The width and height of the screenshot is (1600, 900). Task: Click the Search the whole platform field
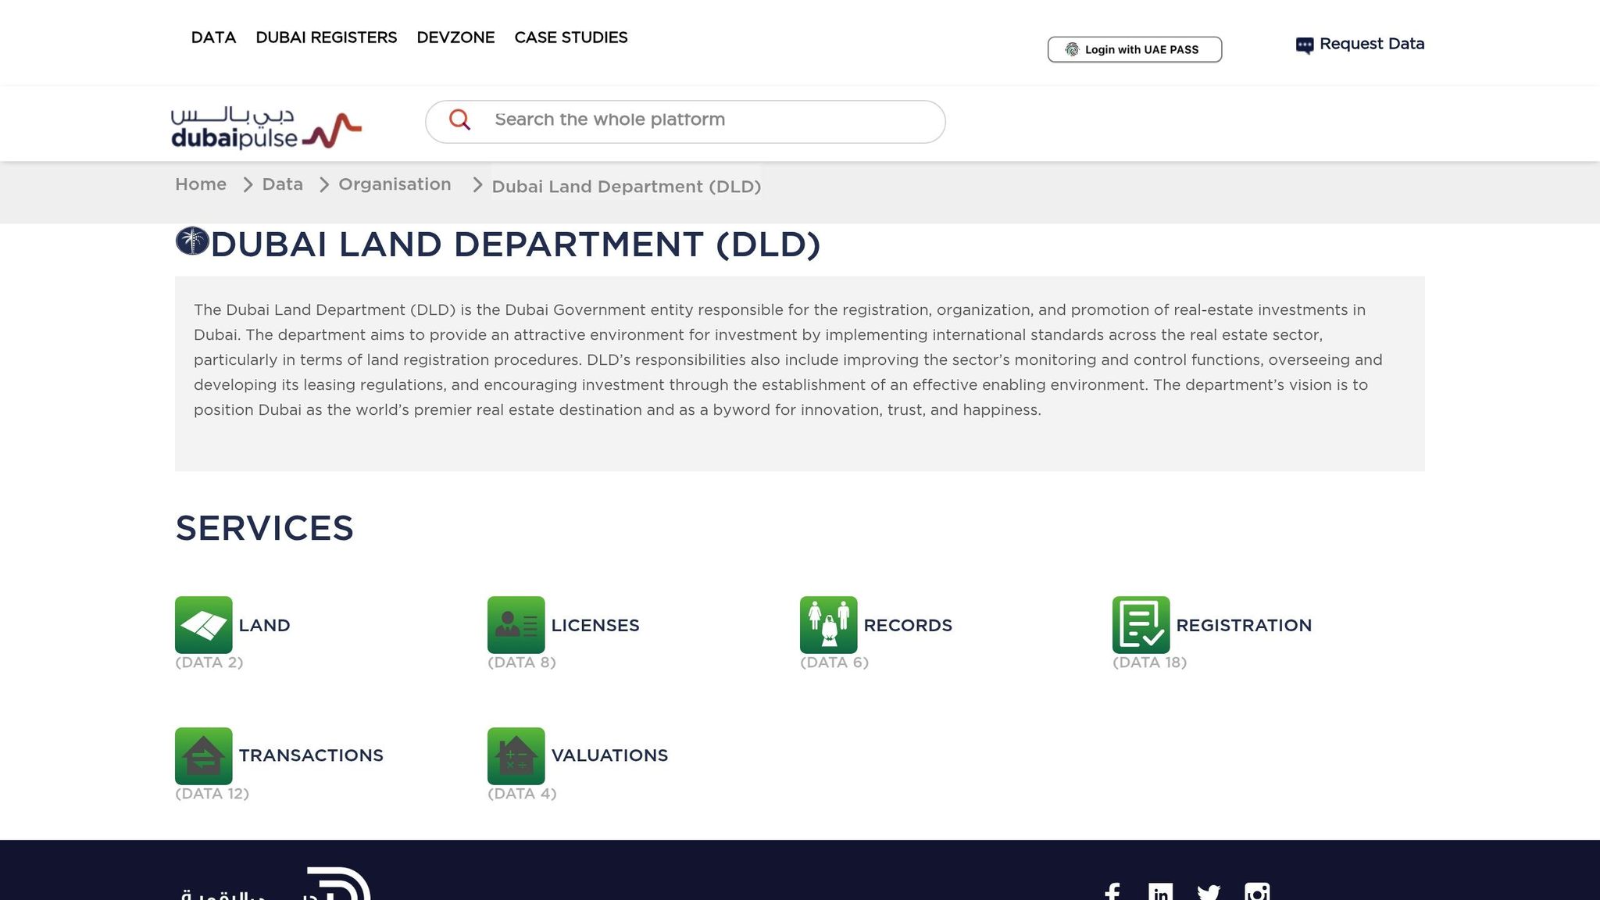(685, 121)
